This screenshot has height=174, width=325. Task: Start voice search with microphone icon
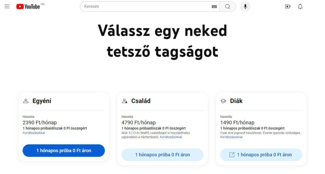[x=245, y=7]
